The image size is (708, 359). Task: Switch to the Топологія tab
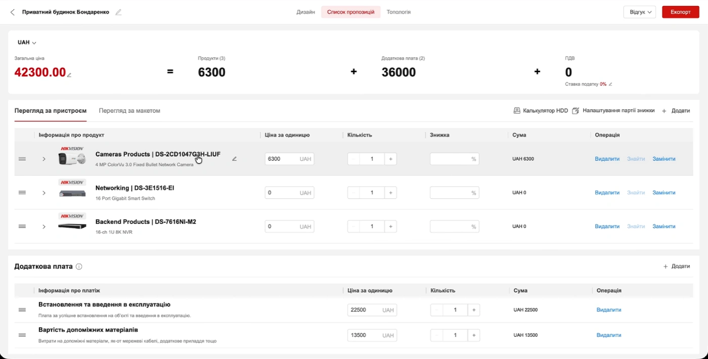point(399,12)
